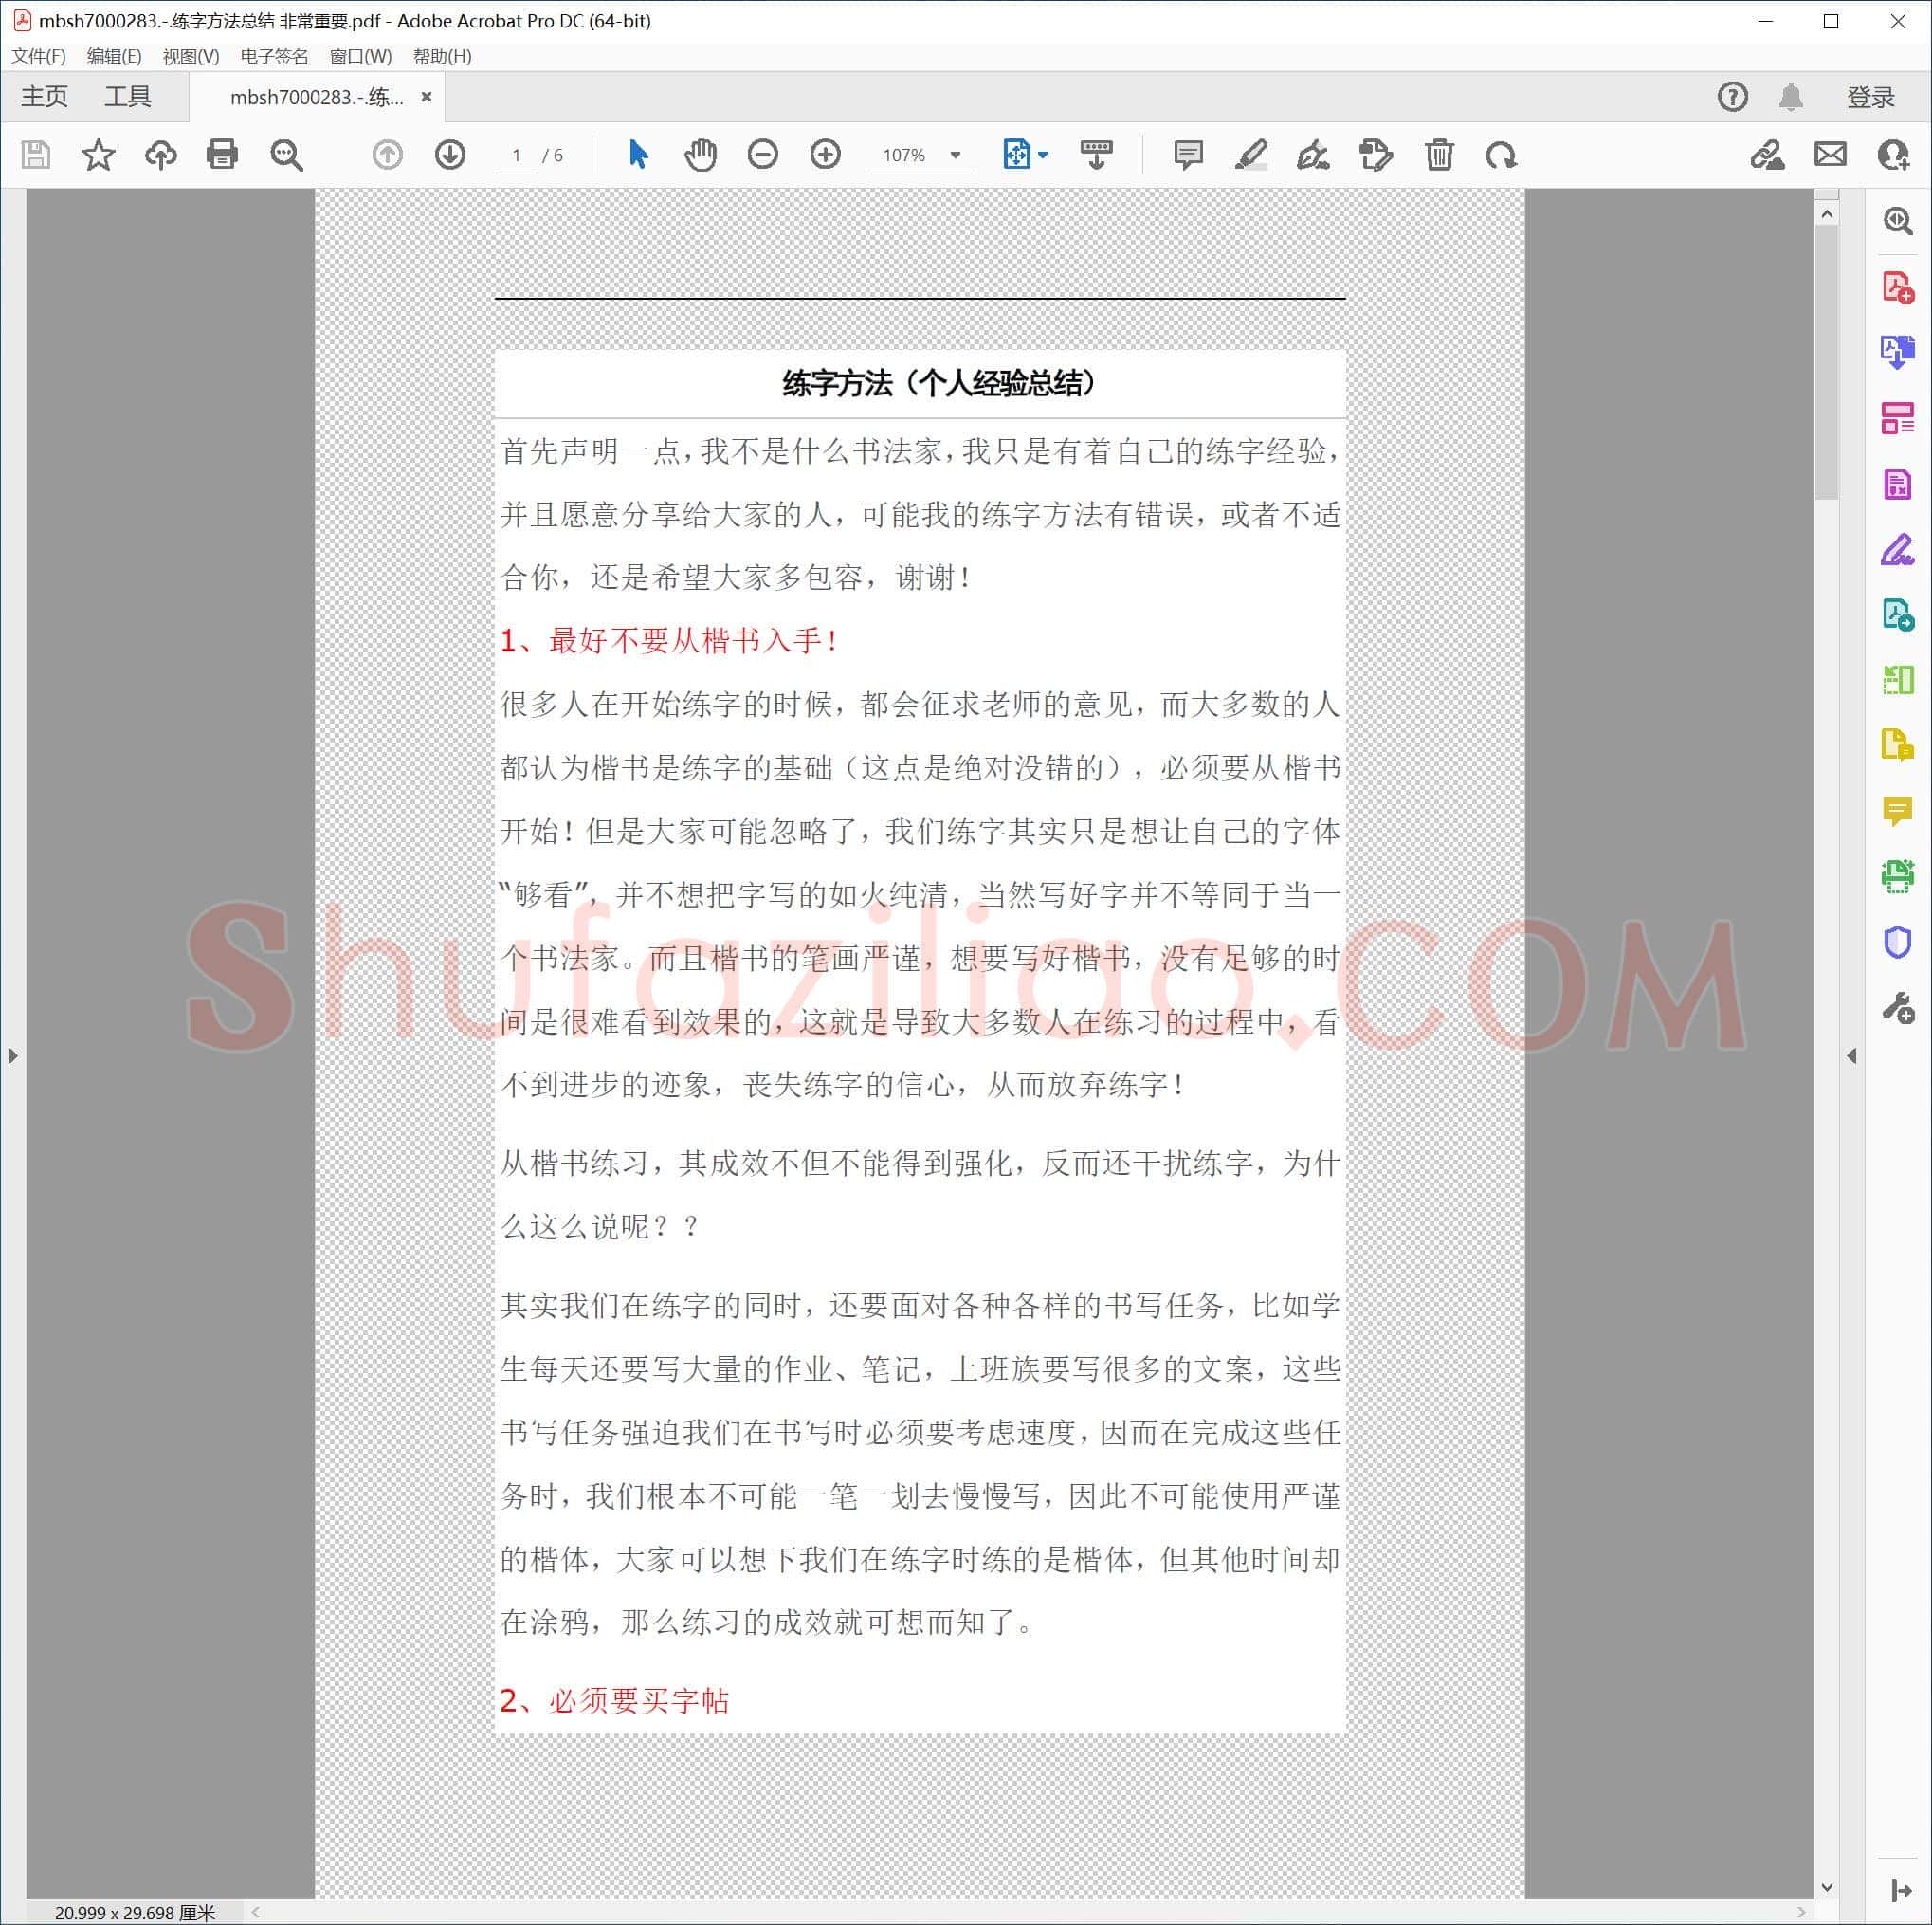Go to the previous page with up arrow
The height and width of the screenshot is (1925, 1932).
[x=387, y=156]
